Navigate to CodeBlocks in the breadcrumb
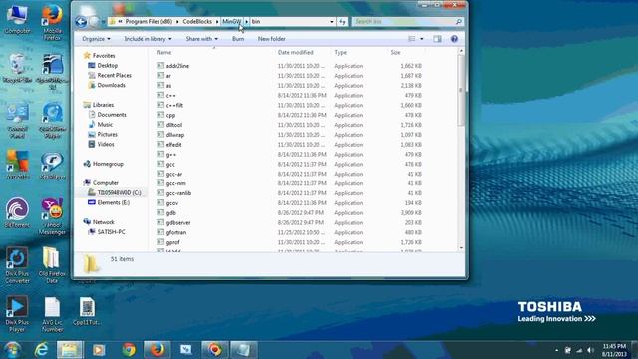The image size is (638, 359). tap(197, 22)
